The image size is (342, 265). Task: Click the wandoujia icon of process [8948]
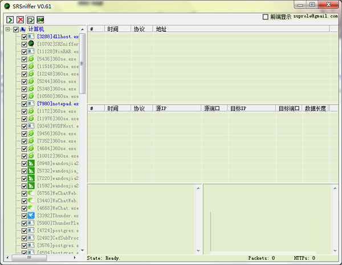pos(31,163)
